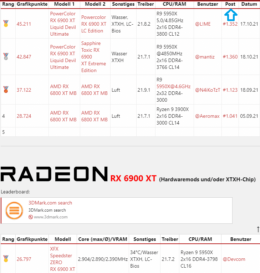This screenshot has height=273, width=260.
Task: Open Modell 1 AMD RX 6800 XT MB in 28.724 row
Action: [63, 116]
